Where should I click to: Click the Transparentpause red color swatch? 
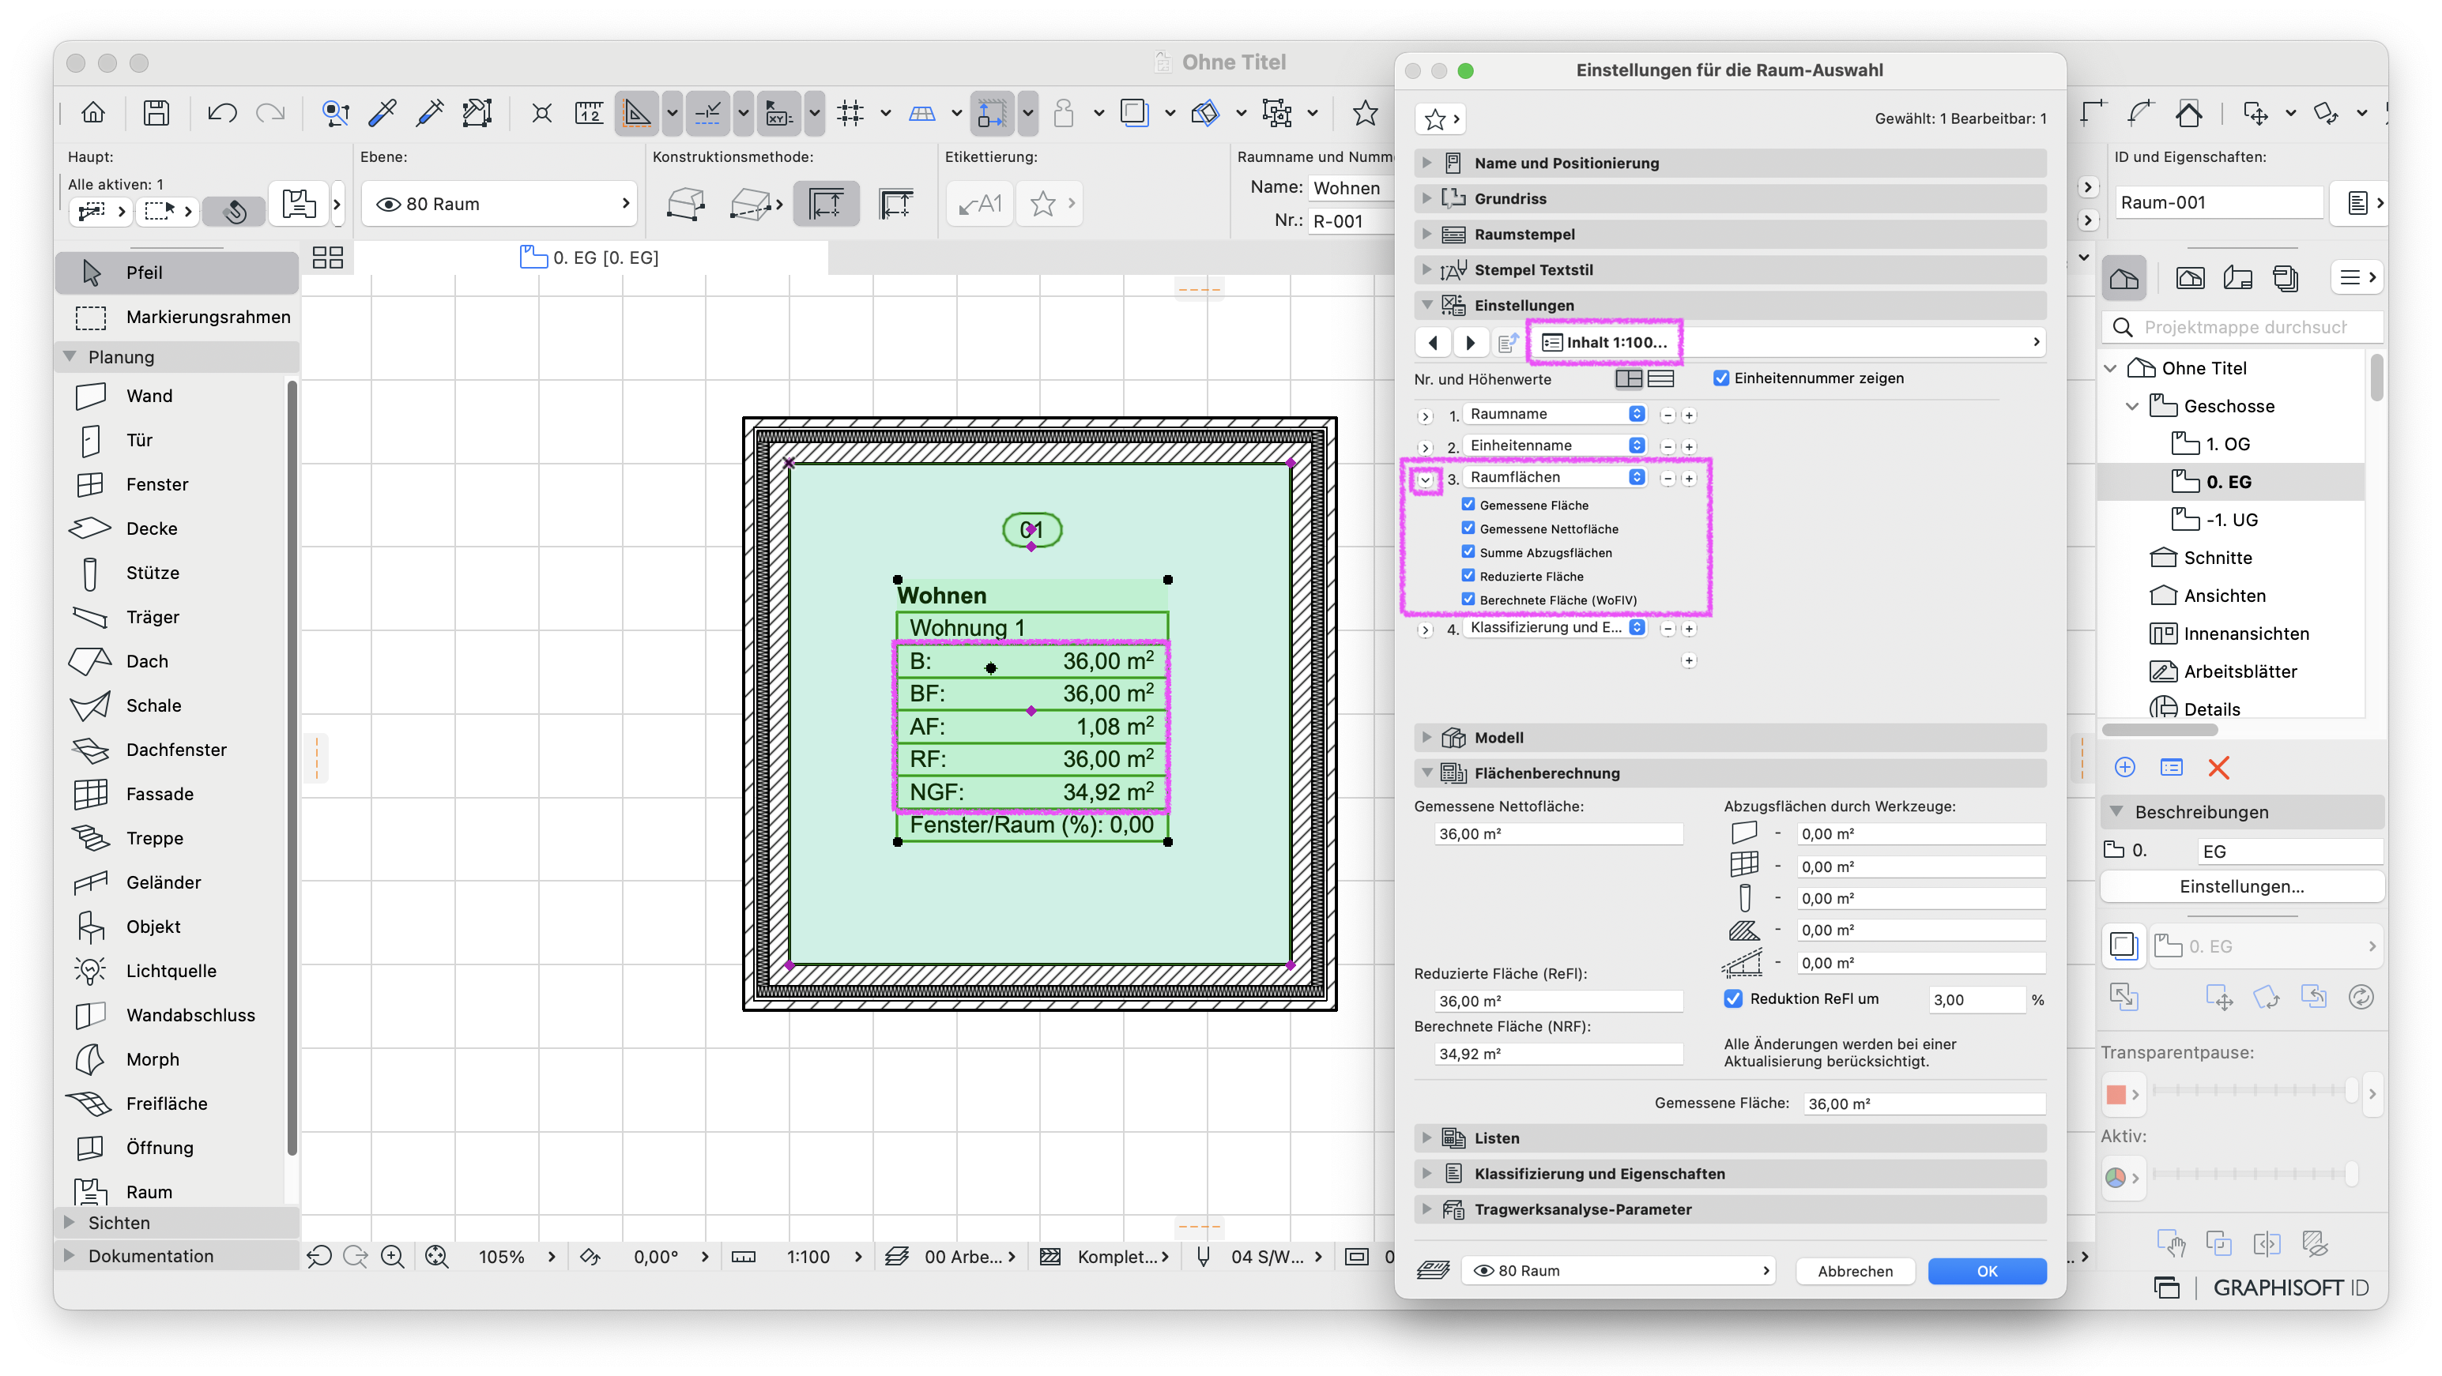(2116, 1095)
